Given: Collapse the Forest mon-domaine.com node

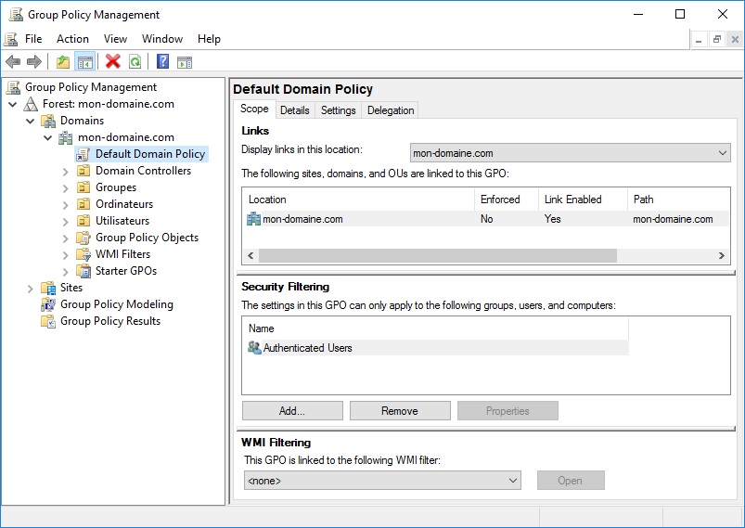Looking at the screenshot, I should coord(13,104).
